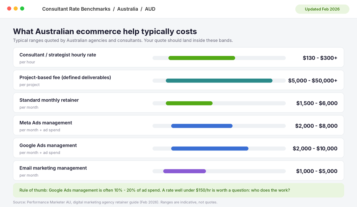The height and width of the screenshot is (207, 357).
Task: Click the green hourly rate range bar
Action: pos(202,58)
